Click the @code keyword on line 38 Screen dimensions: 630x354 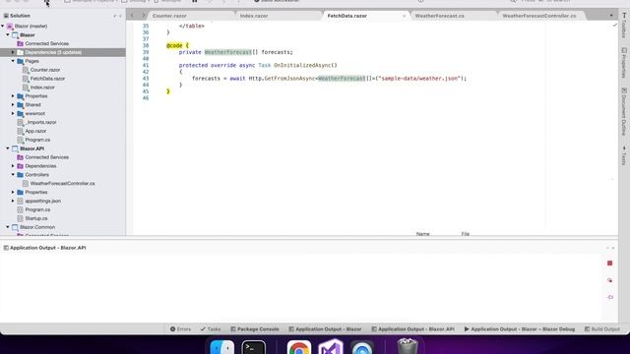[x=174, y=46]
